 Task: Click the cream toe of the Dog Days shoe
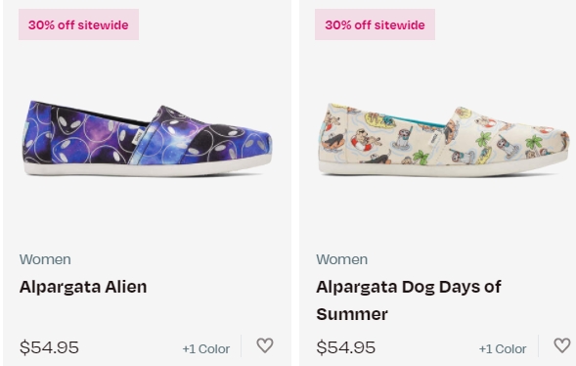coord(551,143)
